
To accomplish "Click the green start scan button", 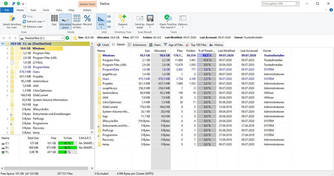I will point(67,38).
